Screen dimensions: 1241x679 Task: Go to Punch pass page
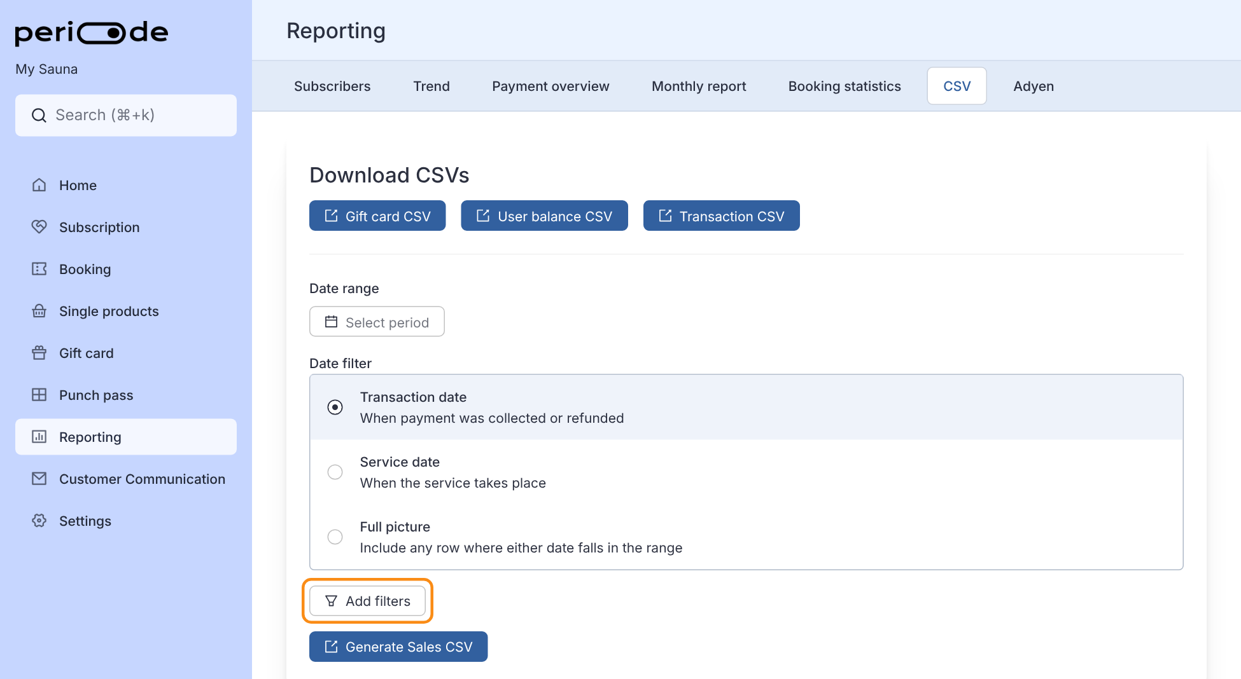126,395
